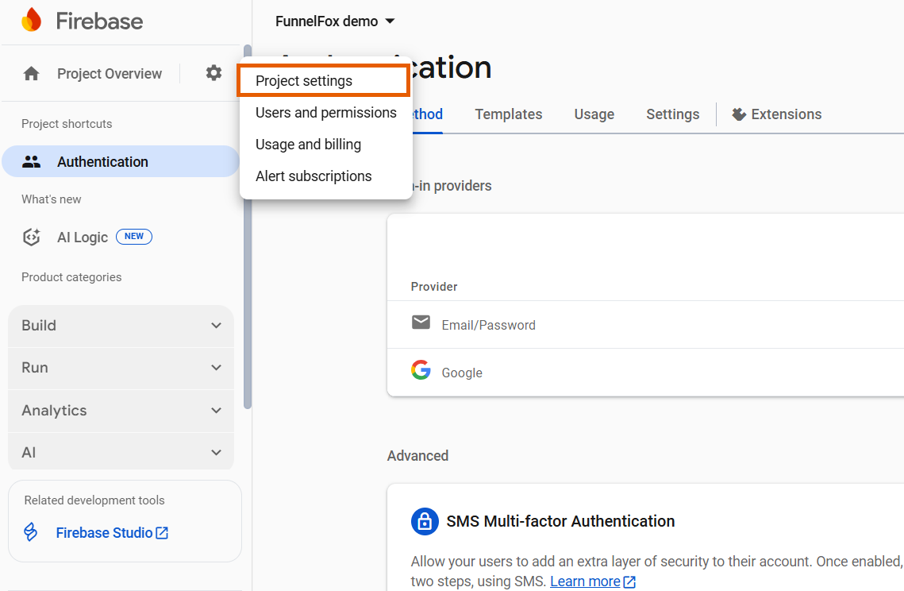
Task: Click the NEW badge next to AI Logic
Action: (134, 237)
